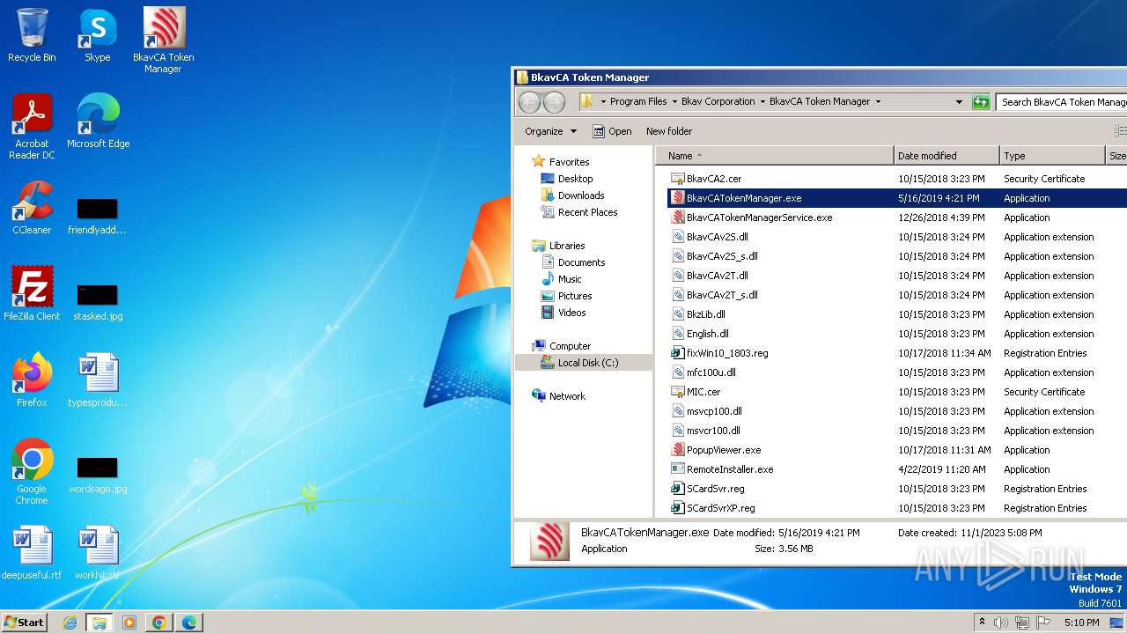Open the Action Center flag tray icon
Viewport: 1127px width, 634px height.
[1043, 623]
